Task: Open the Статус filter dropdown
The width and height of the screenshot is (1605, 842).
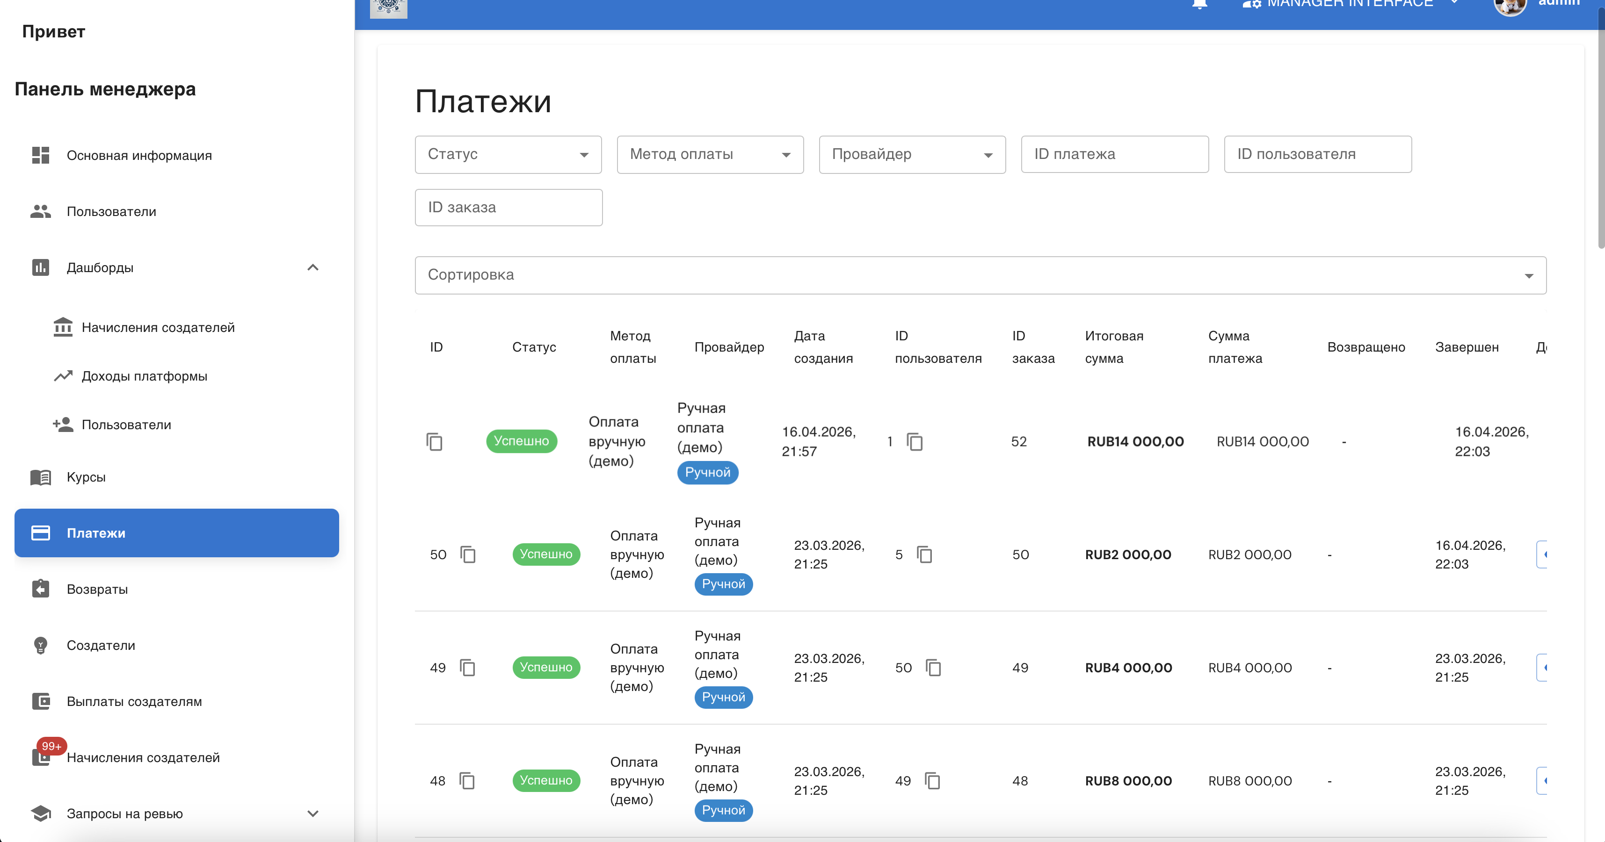Action: tap(508, 154)
